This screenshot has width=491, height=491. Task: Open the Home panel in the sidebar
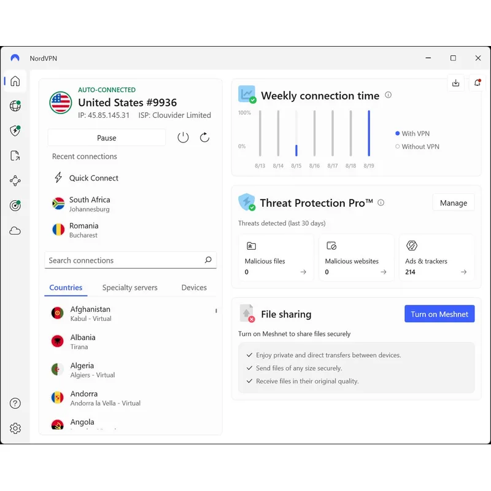click(x=15, y=80)
